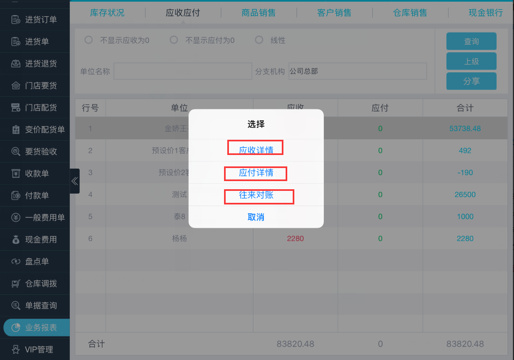This screenshot has width=514, height=360.
Task: Click the 要货验收 icon in sidebar
Action: (16, 152)
